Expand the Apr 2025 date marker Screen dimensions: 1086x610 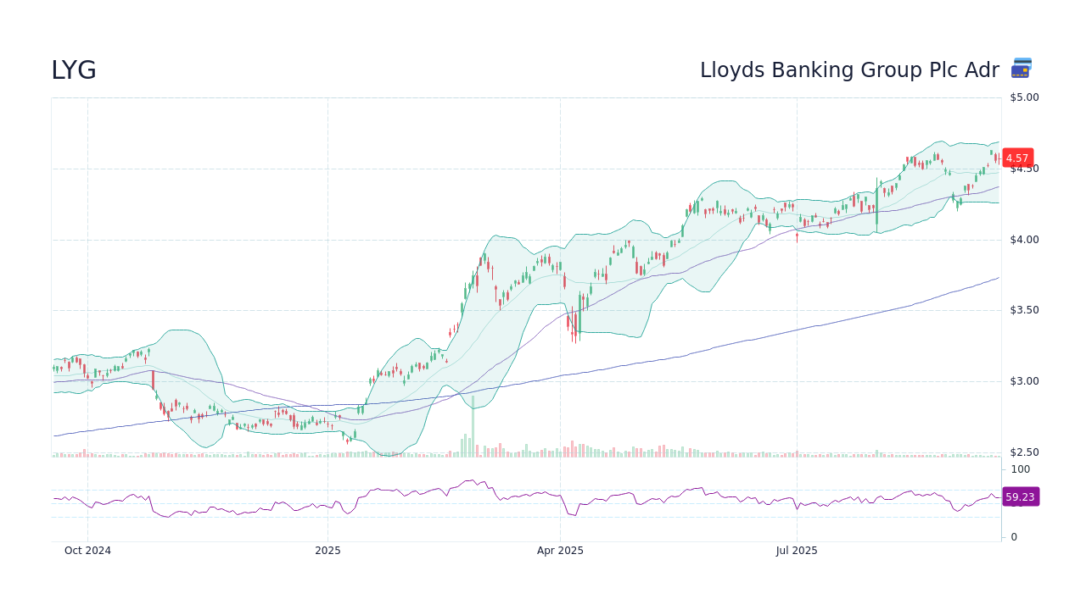tap(560, 550)
